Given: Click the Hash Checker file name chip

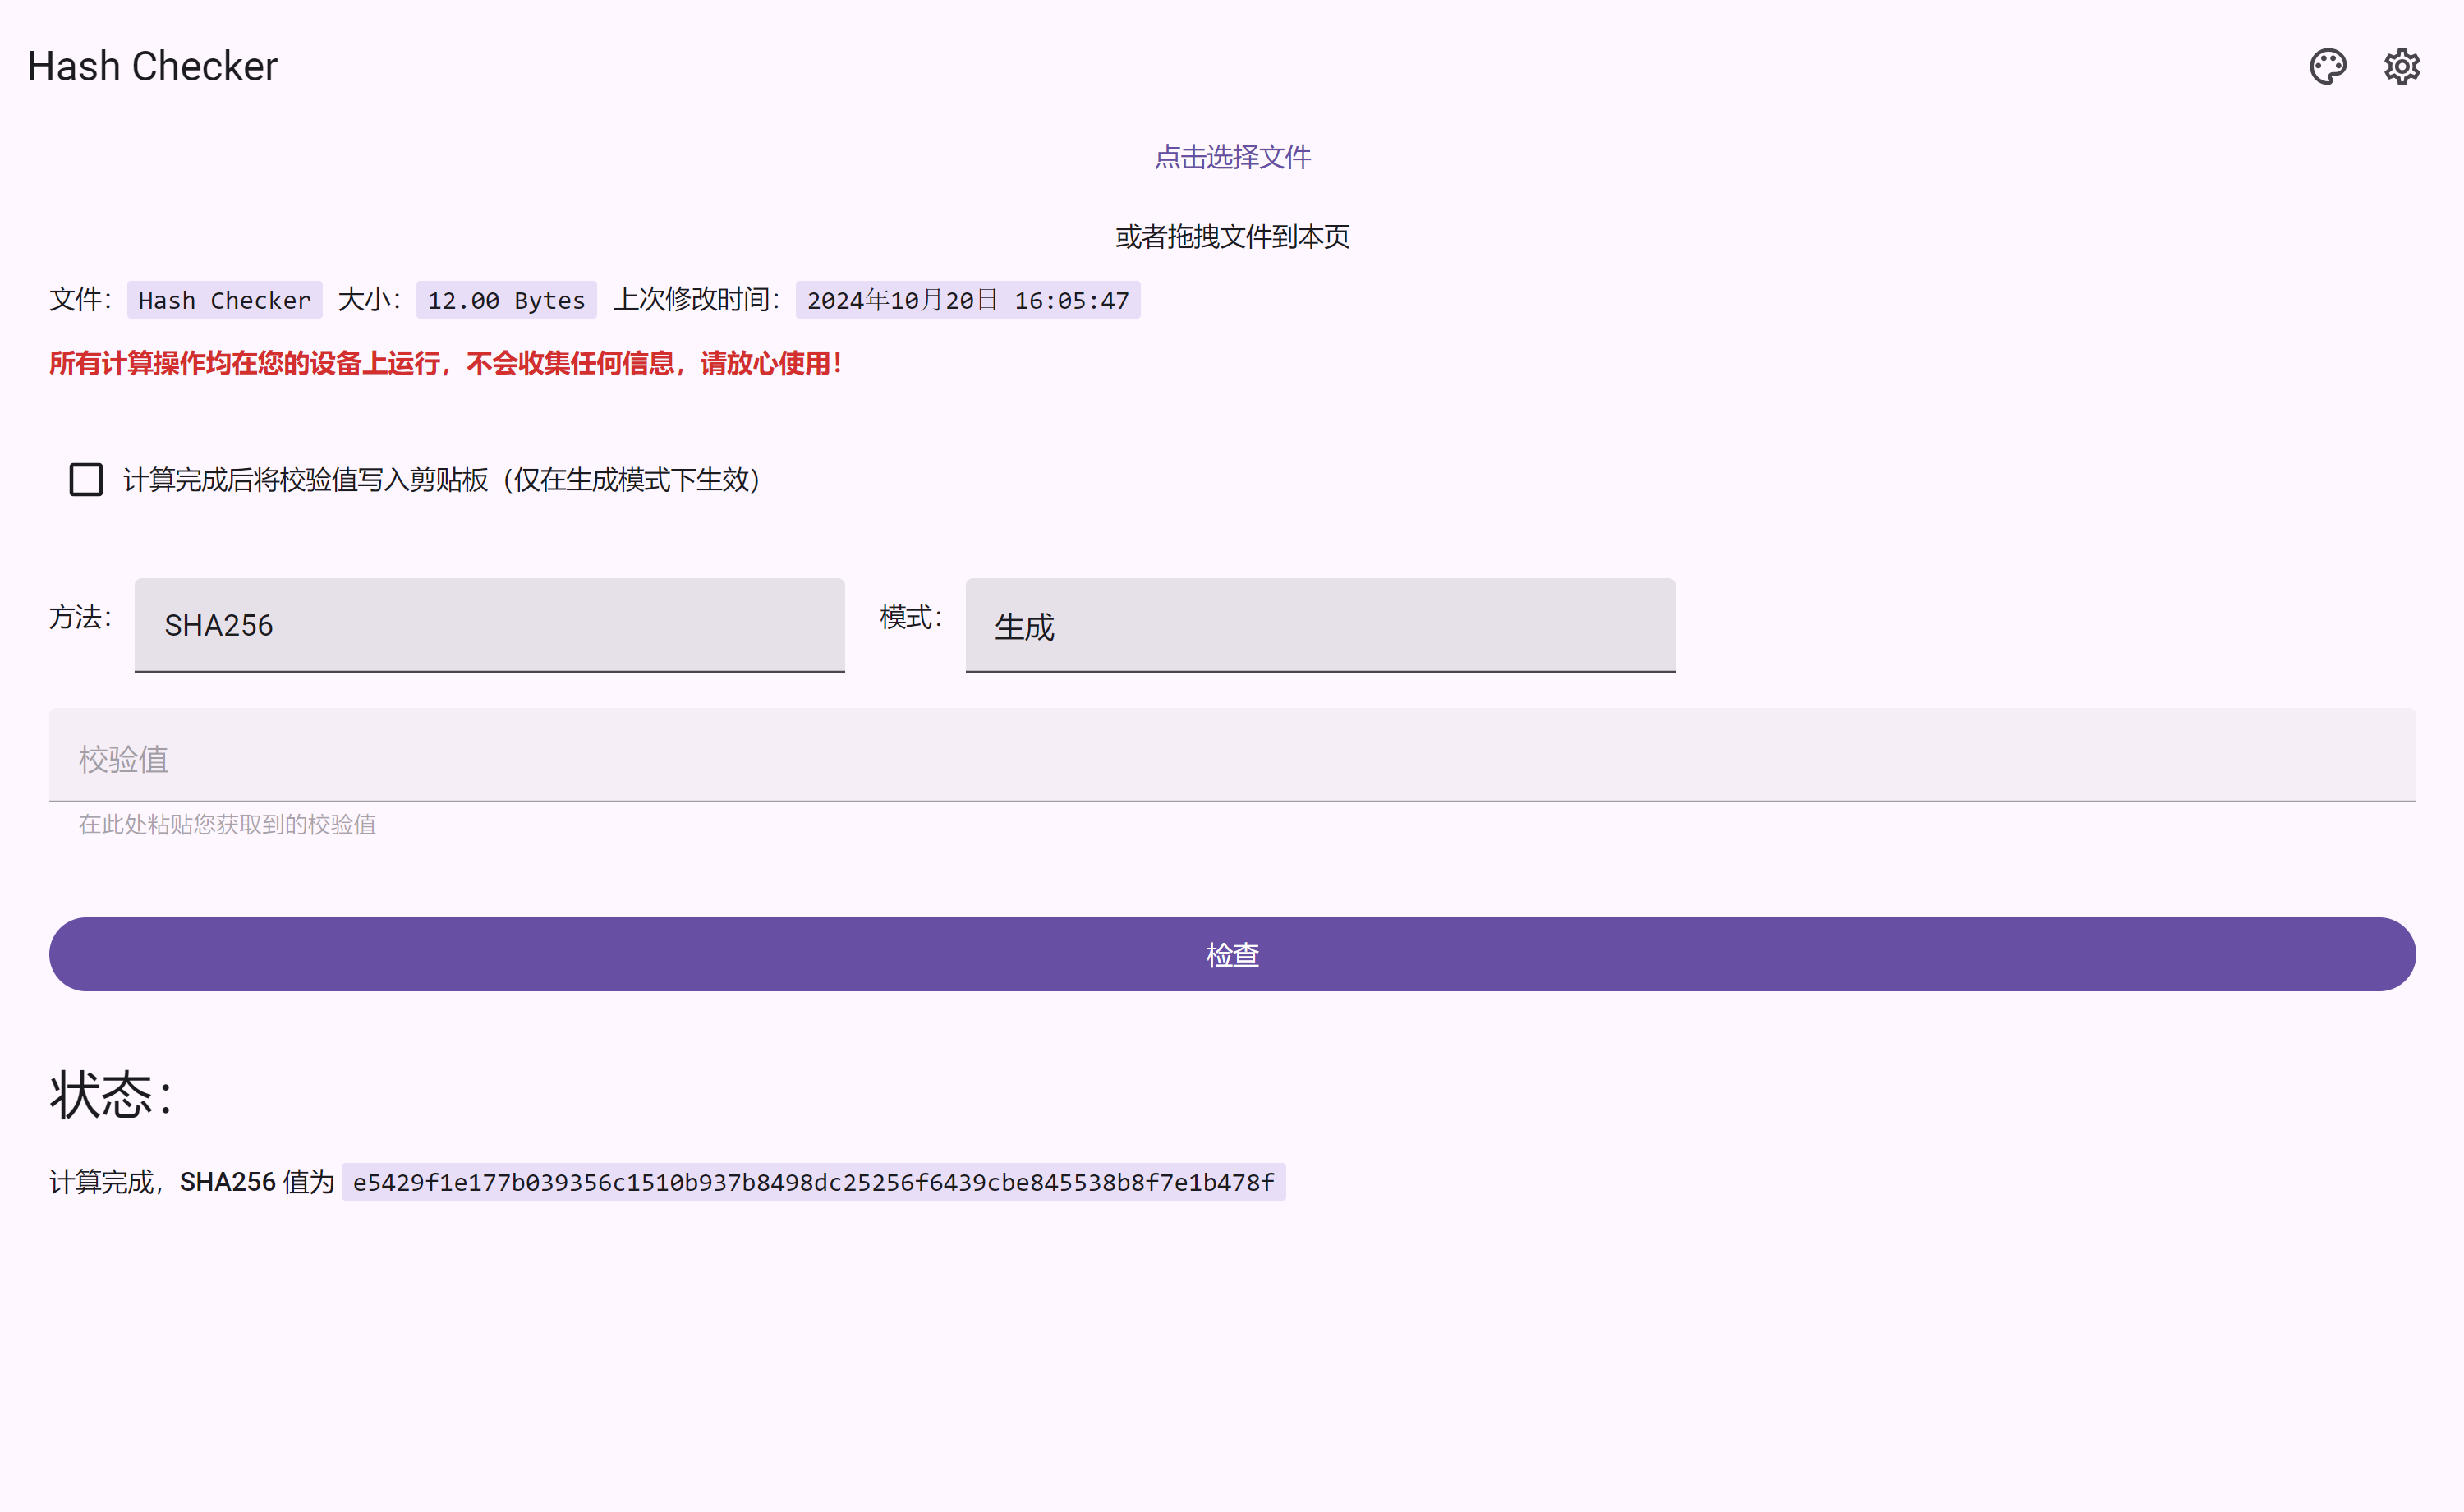Looking at the screenshot, I should (x=224, y=300).
